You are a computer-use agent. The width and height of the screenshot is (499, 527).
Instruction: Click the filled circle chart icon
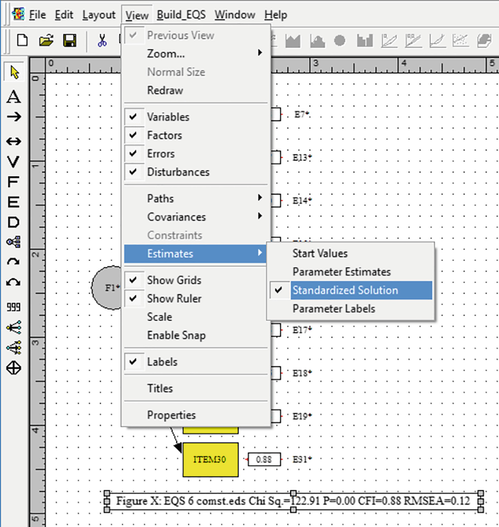tap(340, 41)
